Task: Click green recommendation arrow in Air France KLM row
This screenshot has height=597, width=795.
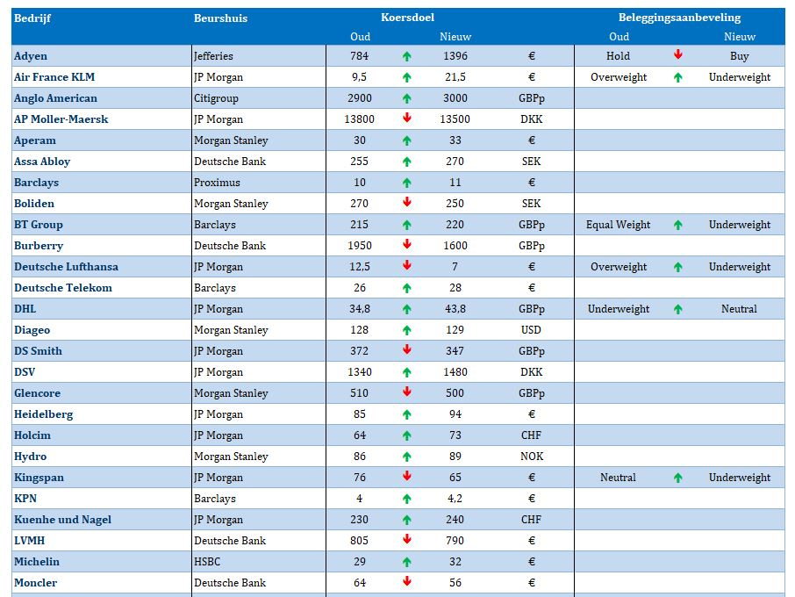Action: tap(678, 77)
